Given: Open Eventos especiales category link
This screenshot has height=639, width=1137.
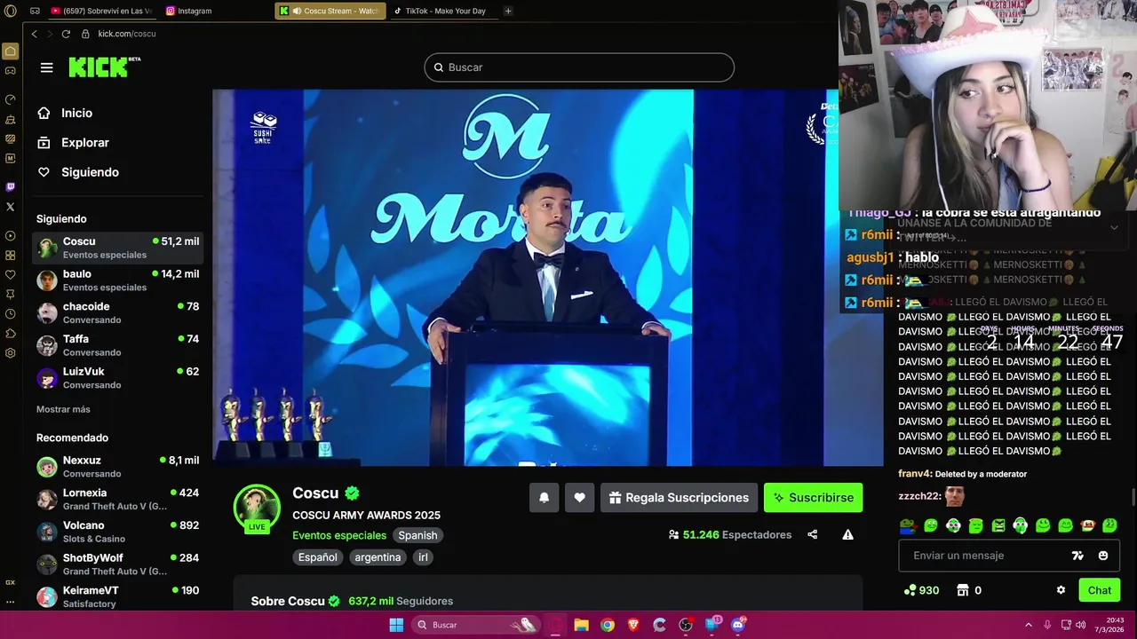Looking at the screenshot, I should pos(339,535).
